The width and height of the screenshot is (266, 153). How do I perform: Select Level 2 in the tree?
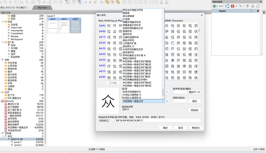coord(18,145)
